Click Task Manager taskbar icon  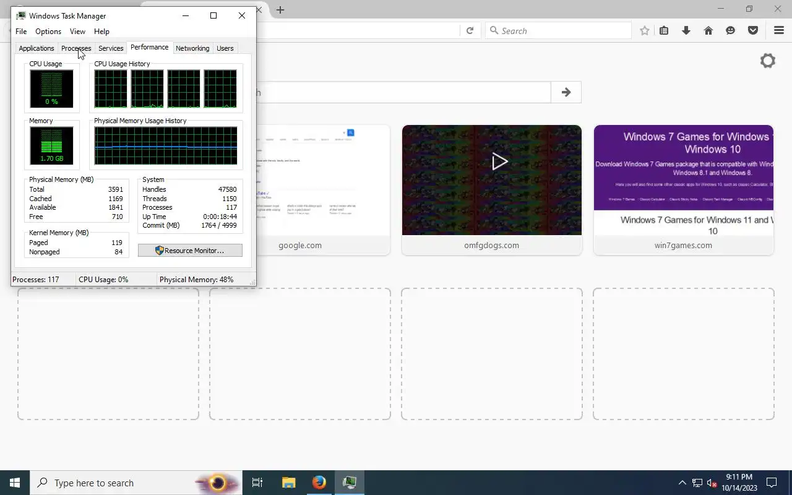350,483
